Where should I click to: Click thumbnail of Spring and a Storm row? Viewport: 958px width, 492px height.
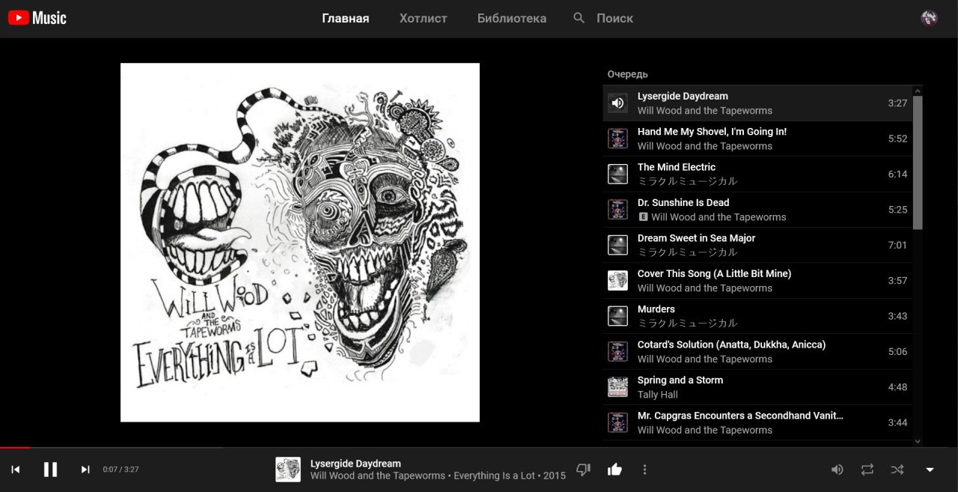[617, 387]
